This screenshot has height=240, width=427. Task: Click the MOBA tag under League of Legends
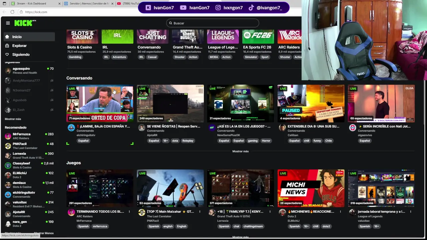click(214, 57)
